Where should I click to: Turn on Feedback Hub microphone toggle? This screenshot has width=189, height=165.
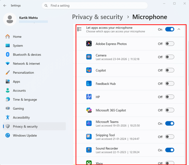170,83
